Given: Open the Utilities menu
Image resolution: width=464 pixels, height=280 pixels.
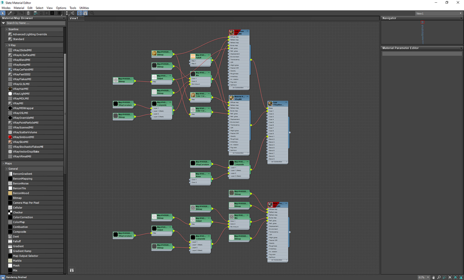Looking at the screenshot, I should pyautogui.click(x=84, y=8).
